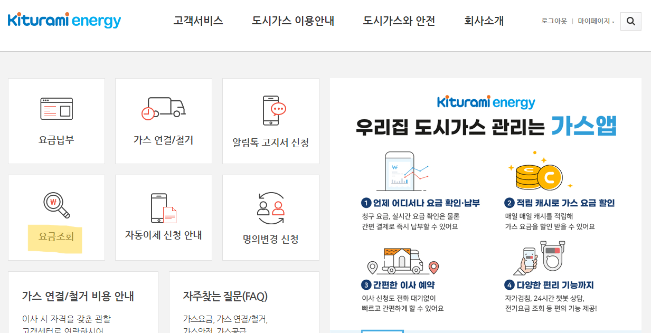Click the 가스 연결/철거 truck icon
Viewport: 651px width, 333px height.
click(163, 107)
